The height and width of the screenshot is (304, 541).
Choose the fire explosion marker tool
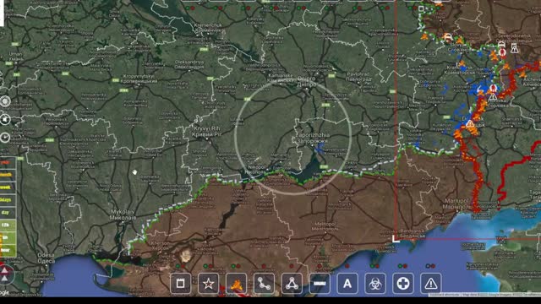coord(237,284)
